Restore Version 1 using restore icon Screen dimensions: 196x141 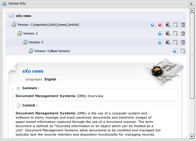click(x=168, y=24)
